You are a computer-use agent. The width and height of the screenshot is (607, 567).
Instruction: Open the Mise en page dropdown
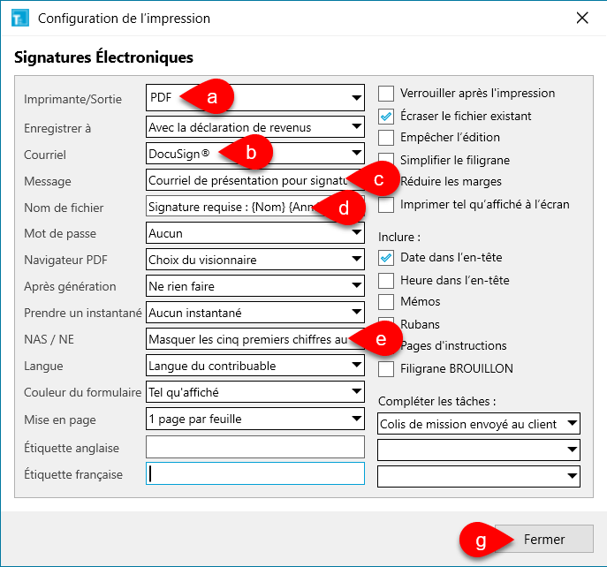click(255, 419)
